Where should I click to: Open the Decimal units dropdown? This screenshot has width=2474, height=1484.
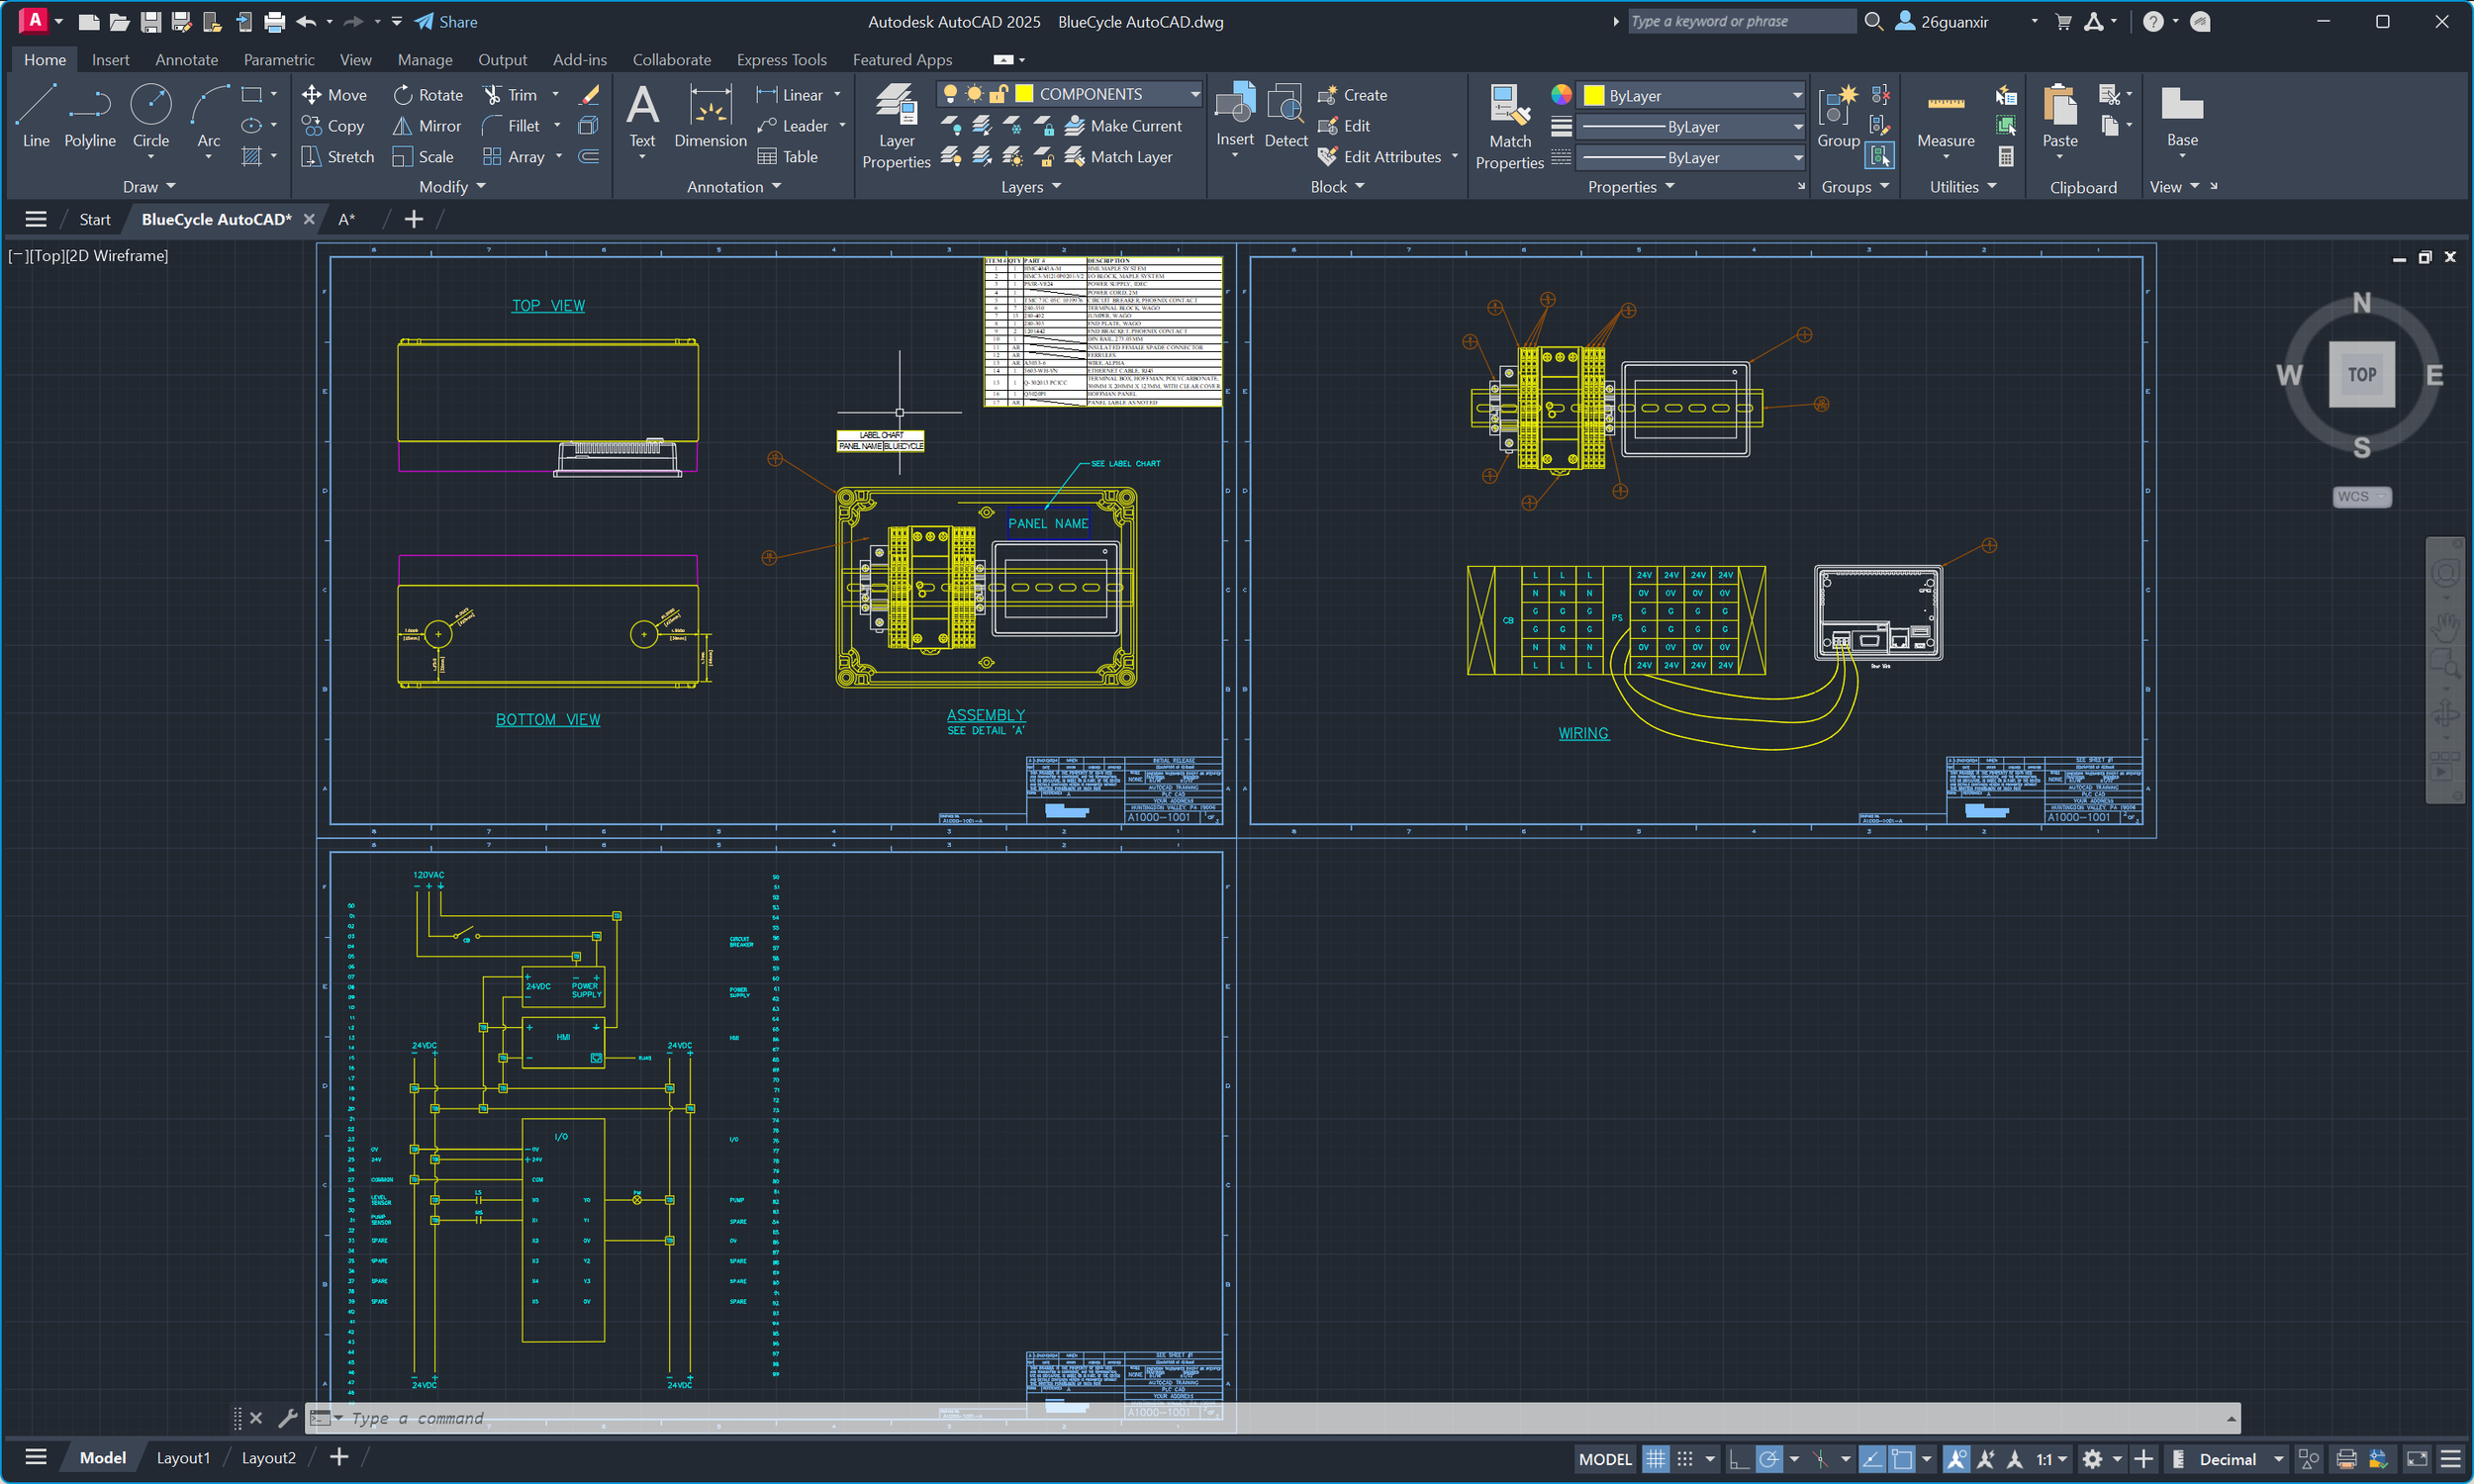pyautogui.click(x=2277, y=1459)
